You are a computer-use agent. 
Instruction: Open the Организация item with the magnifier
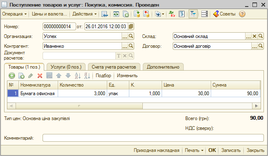[x=131, y=36]
